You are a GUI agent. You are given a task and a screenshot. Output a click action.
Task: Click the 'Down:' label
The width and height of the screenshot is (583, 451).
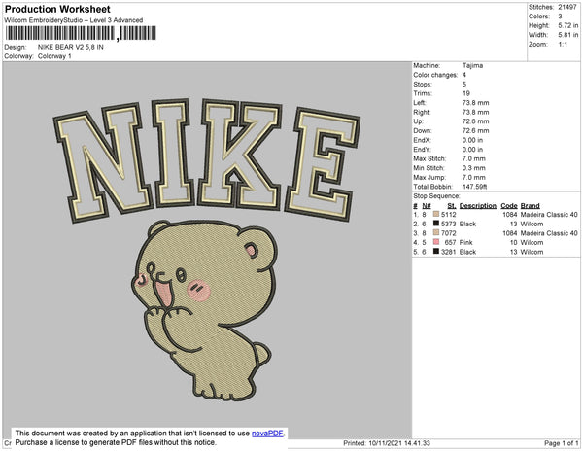click(423, 130)
